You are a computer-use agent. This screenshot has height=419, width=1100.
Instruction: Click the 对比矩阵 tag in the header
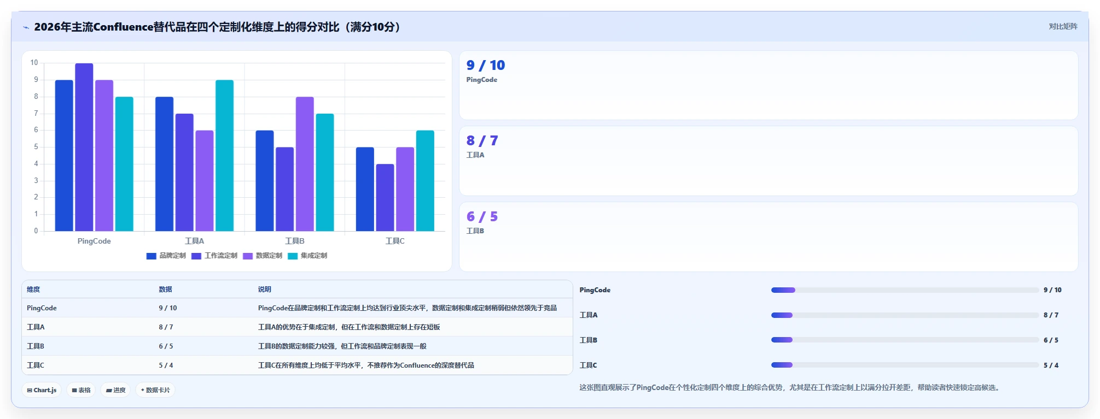click(x=1063, y=27)
